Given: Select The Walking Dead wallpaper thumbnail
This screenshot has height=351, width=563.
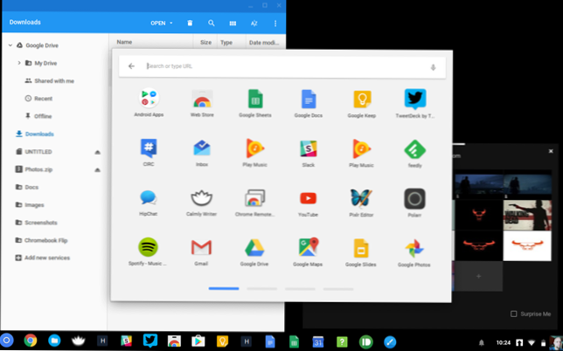Looking at the screenshot, I should click(x=527, y=215).
